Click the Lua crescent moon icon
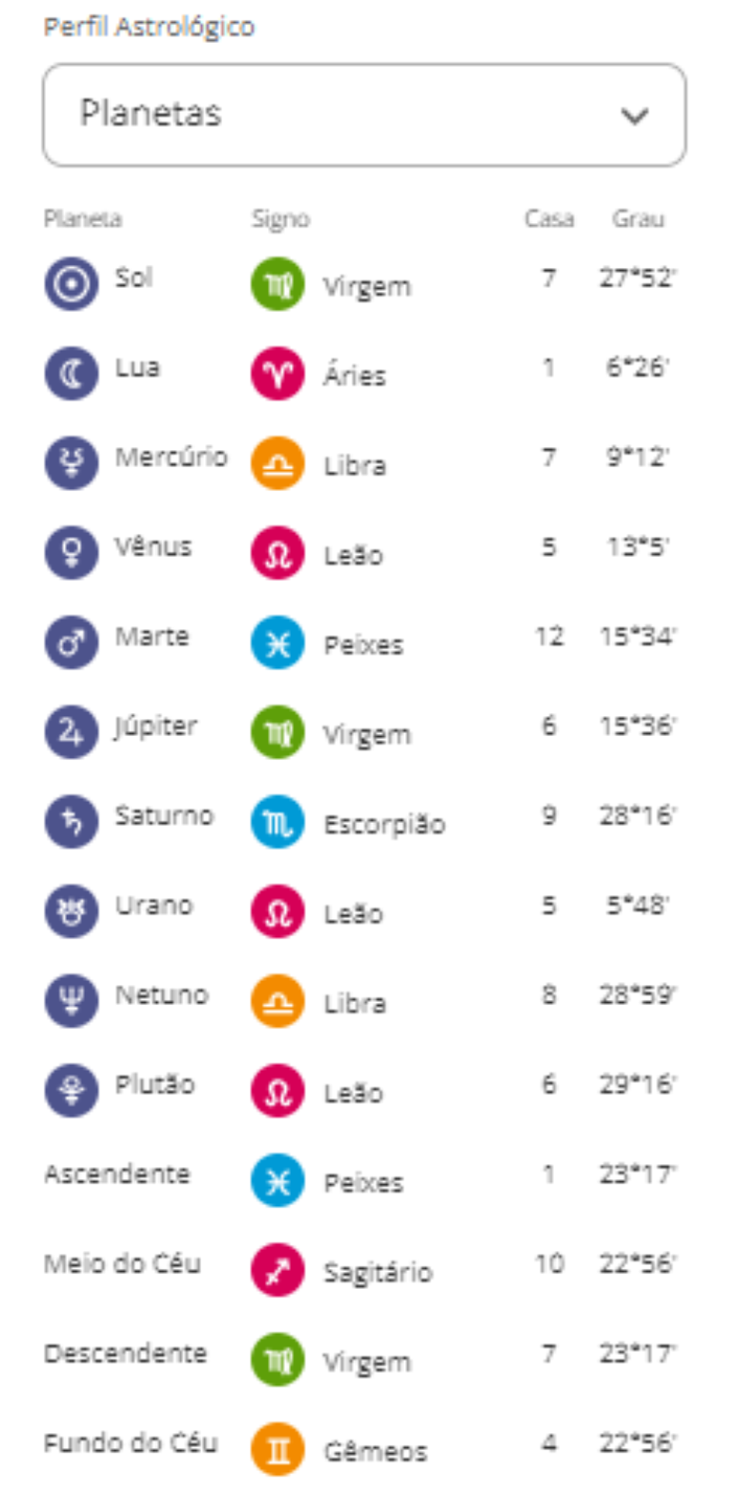 pyautogui.click(x=72, y=373)
